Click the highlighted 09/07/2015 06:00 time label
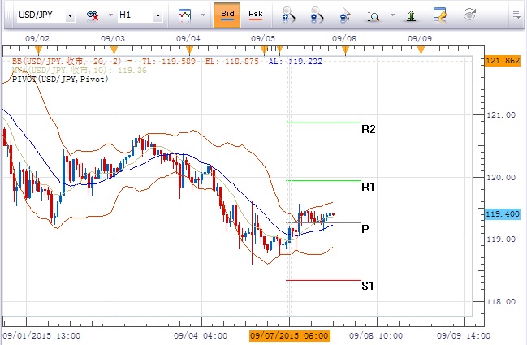Screen dimensions: 527x345 click(x=289, y=335)
